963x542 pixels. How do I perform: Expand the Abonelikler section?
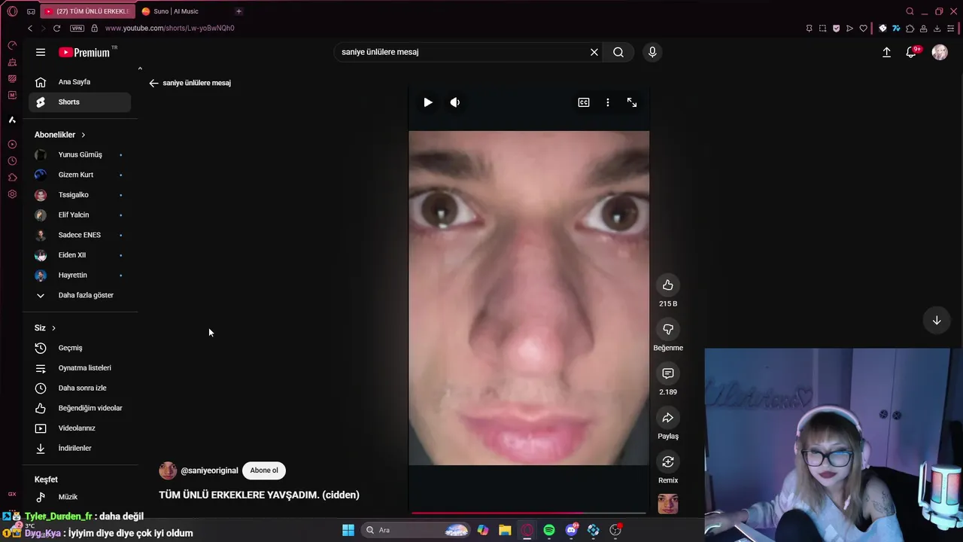coord(60,135)
